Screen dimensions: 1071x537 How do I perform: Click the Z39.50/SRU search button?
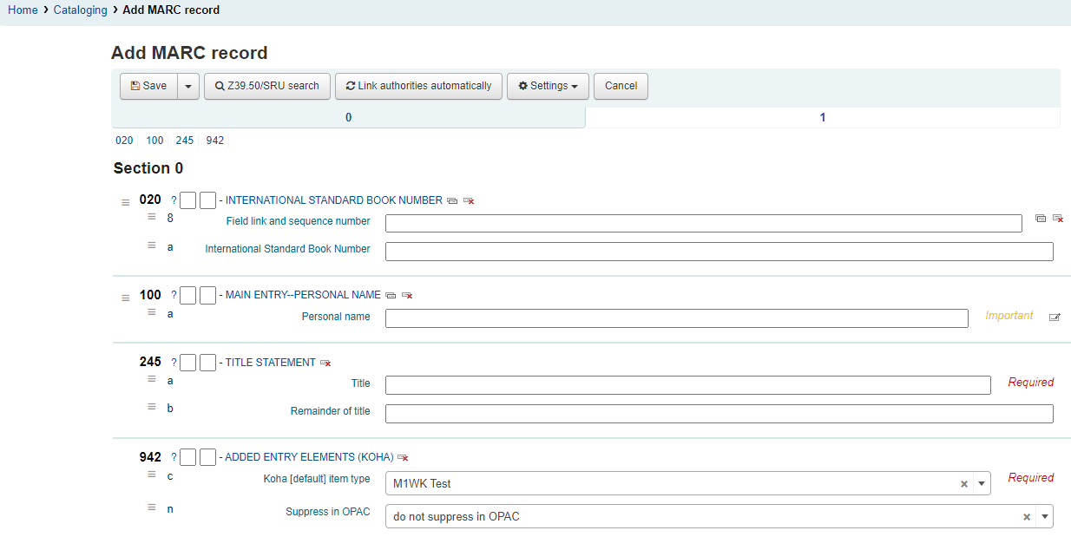pyautogui.click(x=267, y=86)
